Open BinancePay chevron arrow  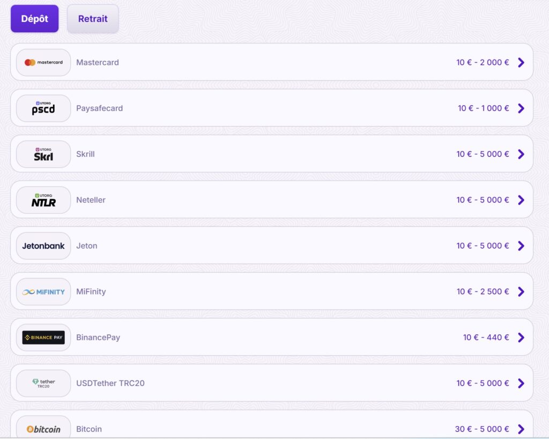521,338
